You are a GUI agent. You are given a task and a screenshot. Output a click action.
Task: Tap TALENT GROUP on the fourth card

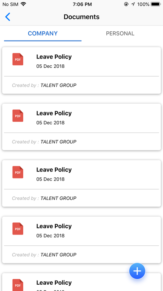click(58, 255)
